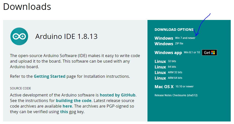Click the Arduino IDE 1.8.13 title
The width and height of the screenshot is (234, 124).
[67, 36]
